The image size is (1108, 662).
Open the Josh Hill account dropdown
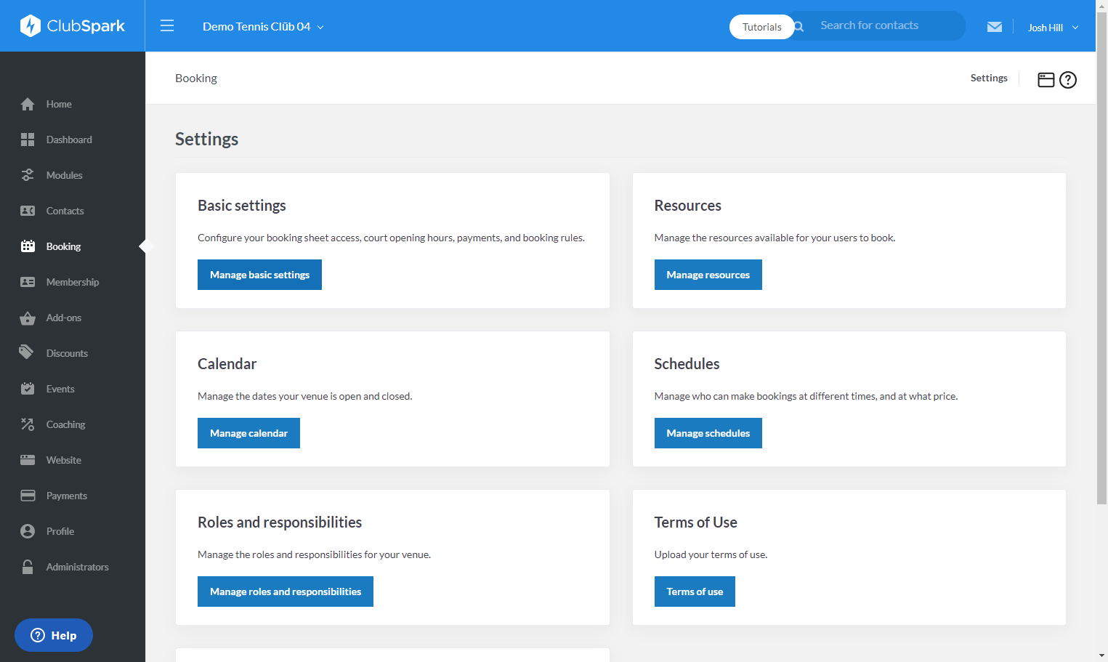1053,28
